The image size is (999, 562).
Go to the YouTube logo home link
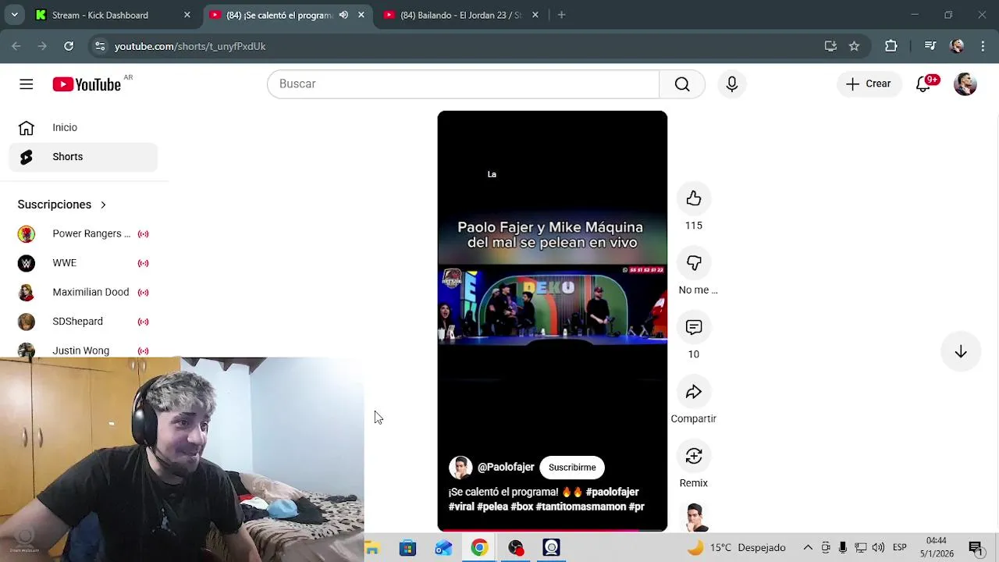[87, 84]
